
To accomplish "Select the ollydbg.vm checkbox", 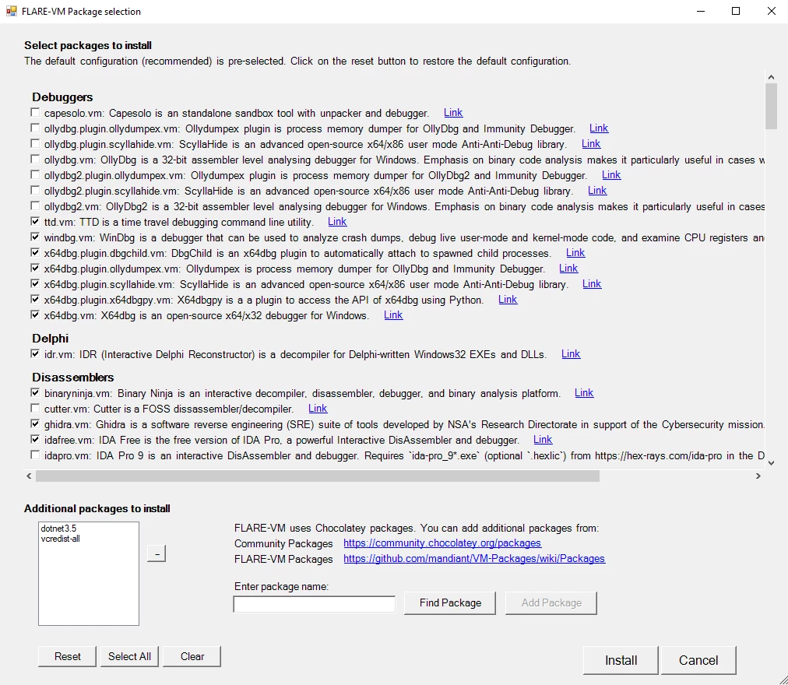I will tap(35, 160).
